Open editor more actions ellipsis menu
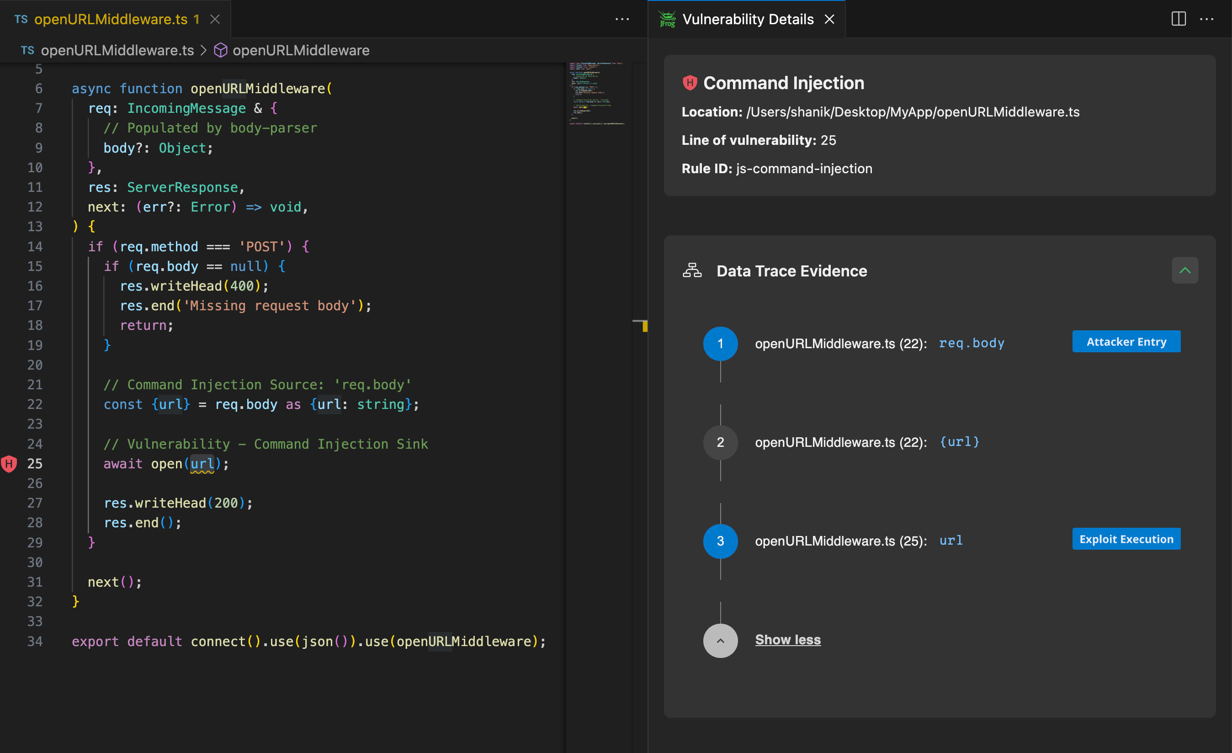Viewport: 1232px width, 753px height. coord(621,19)
